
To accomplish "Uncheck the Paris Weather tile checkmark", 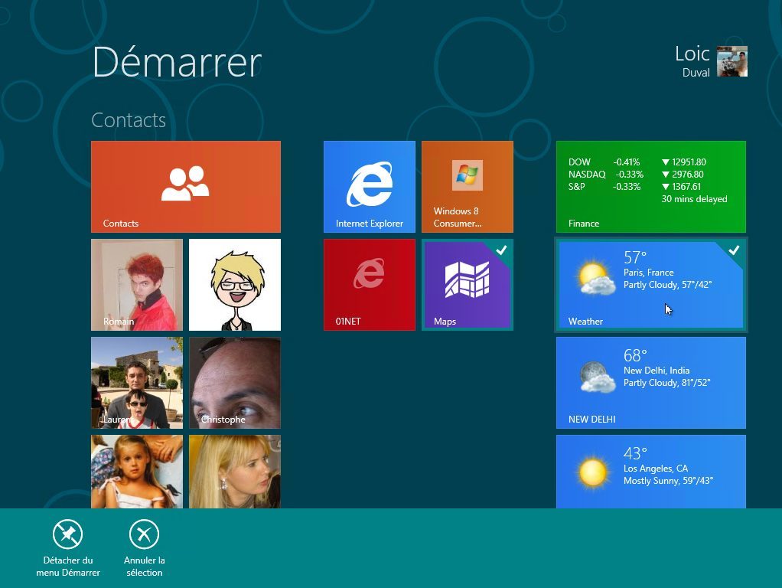I will [734, 250].
